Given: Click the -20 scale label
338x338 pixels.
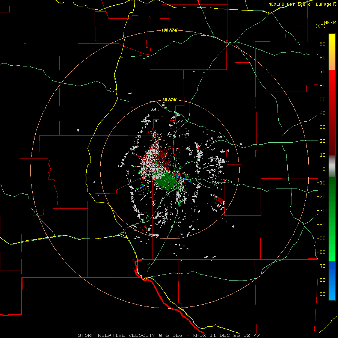Looking at the screenshot, I should (321, 196).
